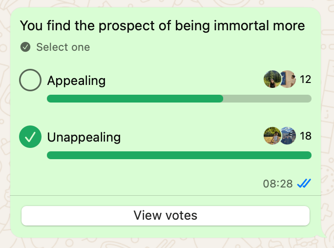The height and width of the screenshot is (248, 334).
Task: Click second voter avatar on Unappealing row
Action: (289, 136)
